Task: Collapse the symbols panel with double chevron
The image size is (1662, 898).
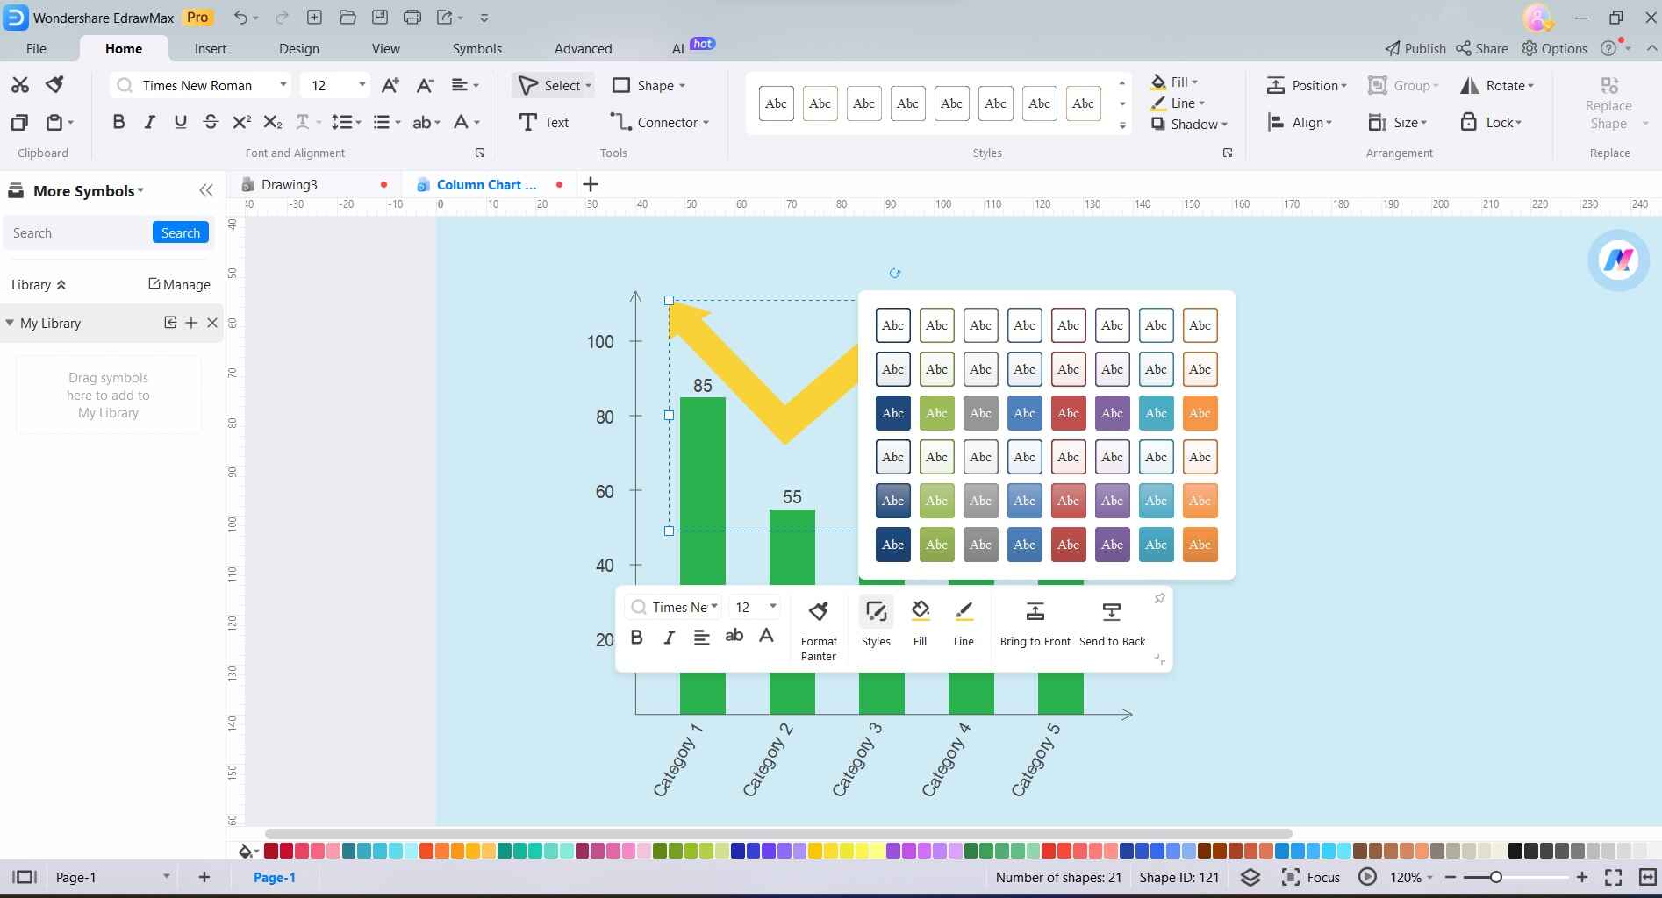Action: pos(206,190)
